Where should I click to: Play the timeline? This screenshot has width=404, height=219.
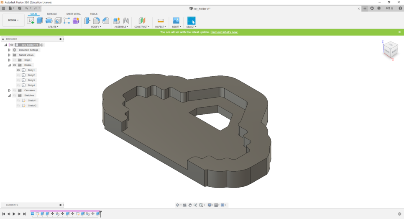tap(14, 214)
